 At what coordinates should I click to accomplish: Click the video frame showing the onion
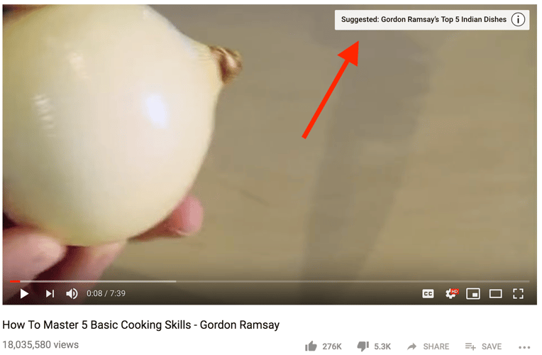coord(271,146)
